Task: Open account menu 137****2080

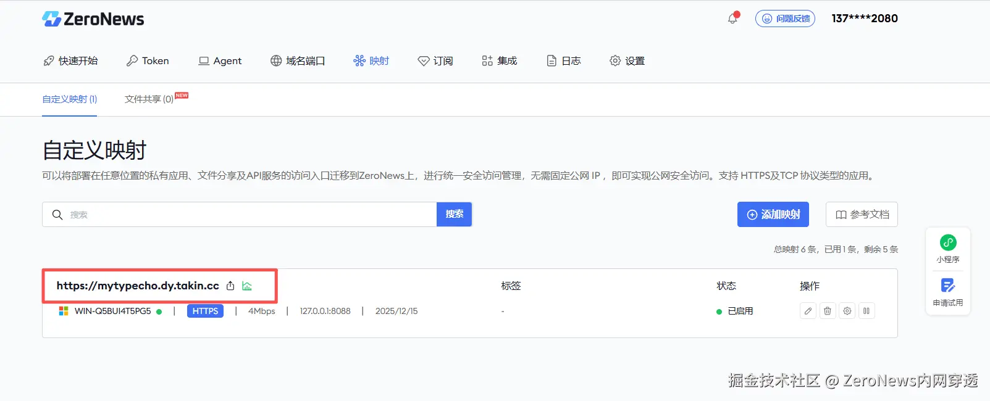Action: [865, 19]
